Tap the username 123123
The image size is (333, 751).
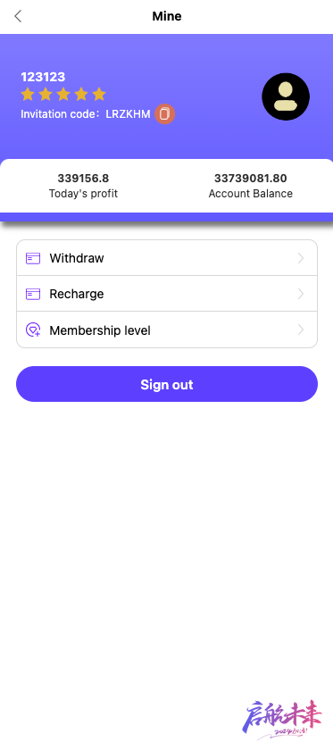click(43, 77)
